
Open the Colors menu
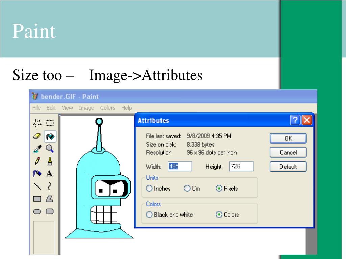tap(108, 108)
